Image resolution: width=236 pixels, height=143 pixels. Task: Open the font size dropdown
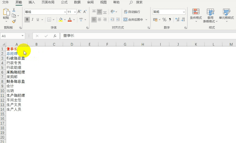click(x=75, y=12)
